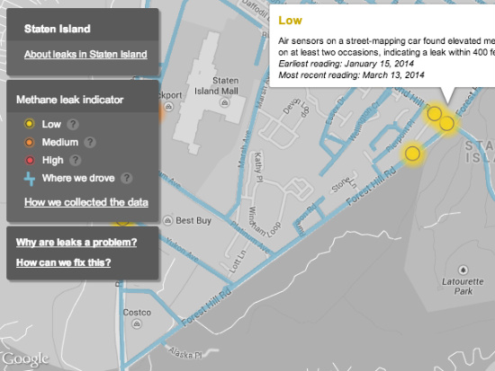Select the Staten Island Mall map marker
The width and height of the screenshot is (495, 371).
[224, 102]
